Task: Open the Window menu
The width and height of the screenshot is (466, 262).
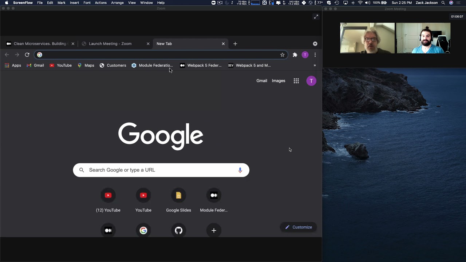Action: pos(146,3)
